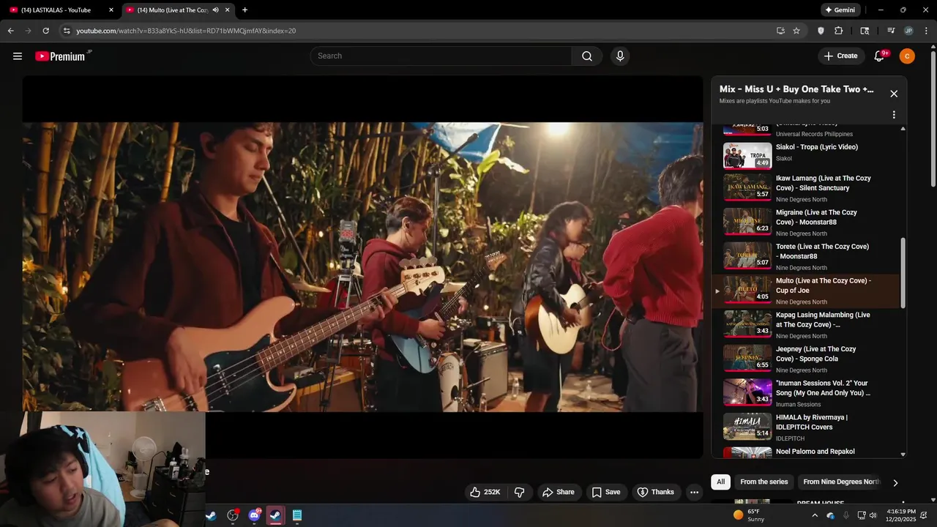Start voice search with microphone icon
The height and width of the screenshot is (527, 937).
click(620, 56)
